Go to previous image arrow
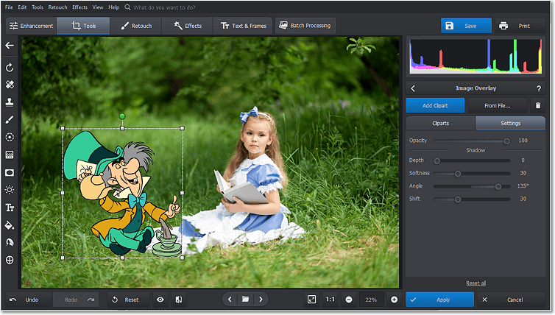The width and height of the screenshot is (555, 315). coord(230,300)
